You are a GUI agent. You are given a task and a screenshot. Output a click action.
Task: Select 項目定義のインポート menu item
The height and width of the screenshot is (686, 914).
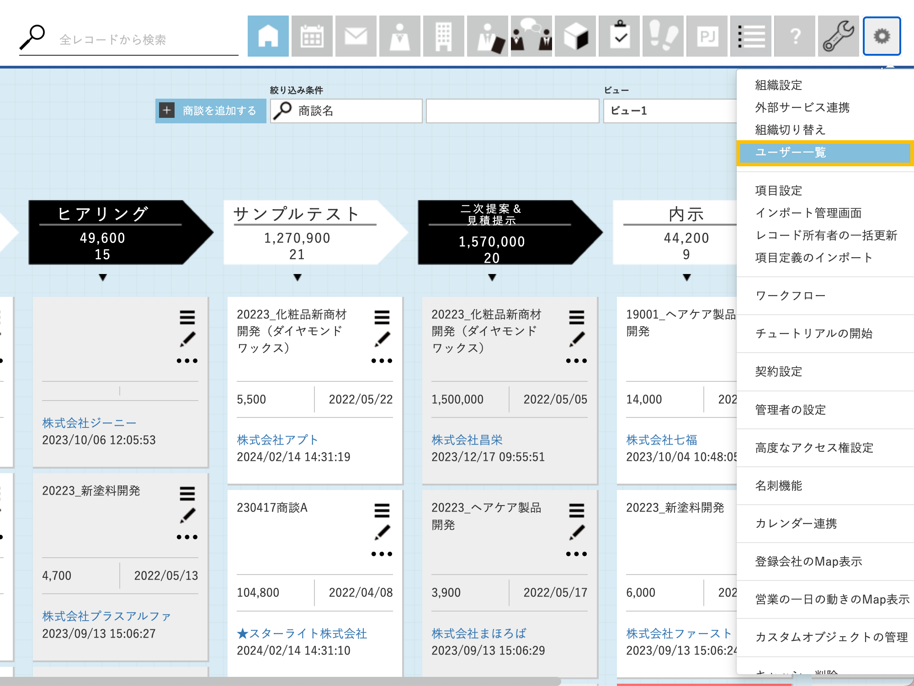pos(814,258)
